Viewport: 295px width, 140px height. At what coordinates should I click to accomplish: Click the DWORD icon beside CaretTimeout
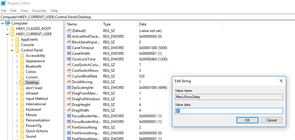(x=69, y=48)
